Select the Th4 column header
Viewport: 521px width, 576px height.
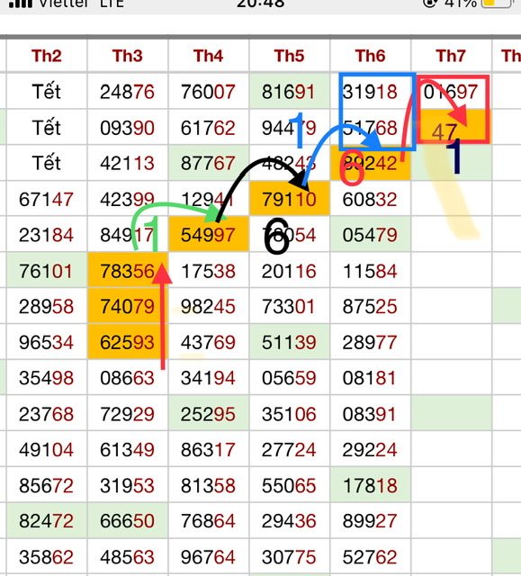(x=208, y=56)
